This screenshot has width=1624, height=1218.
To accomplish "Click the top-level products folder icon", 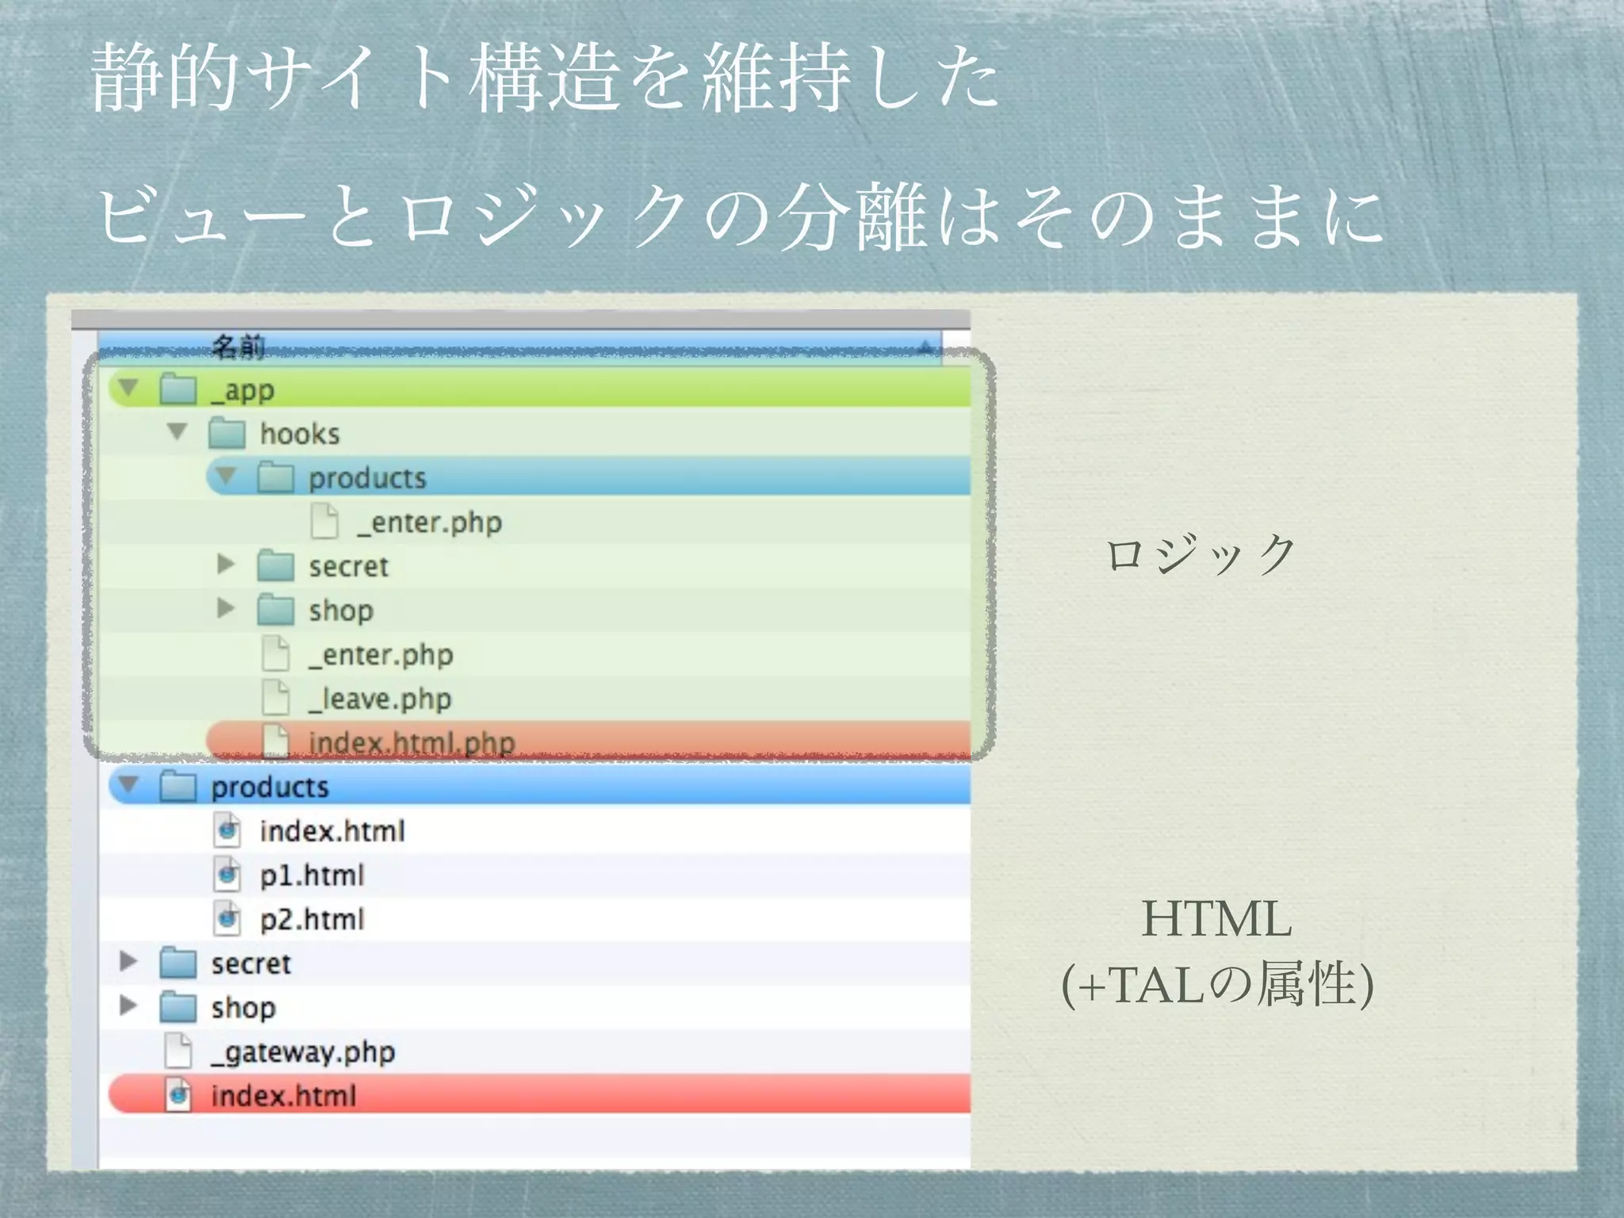I will click(178, 787).
